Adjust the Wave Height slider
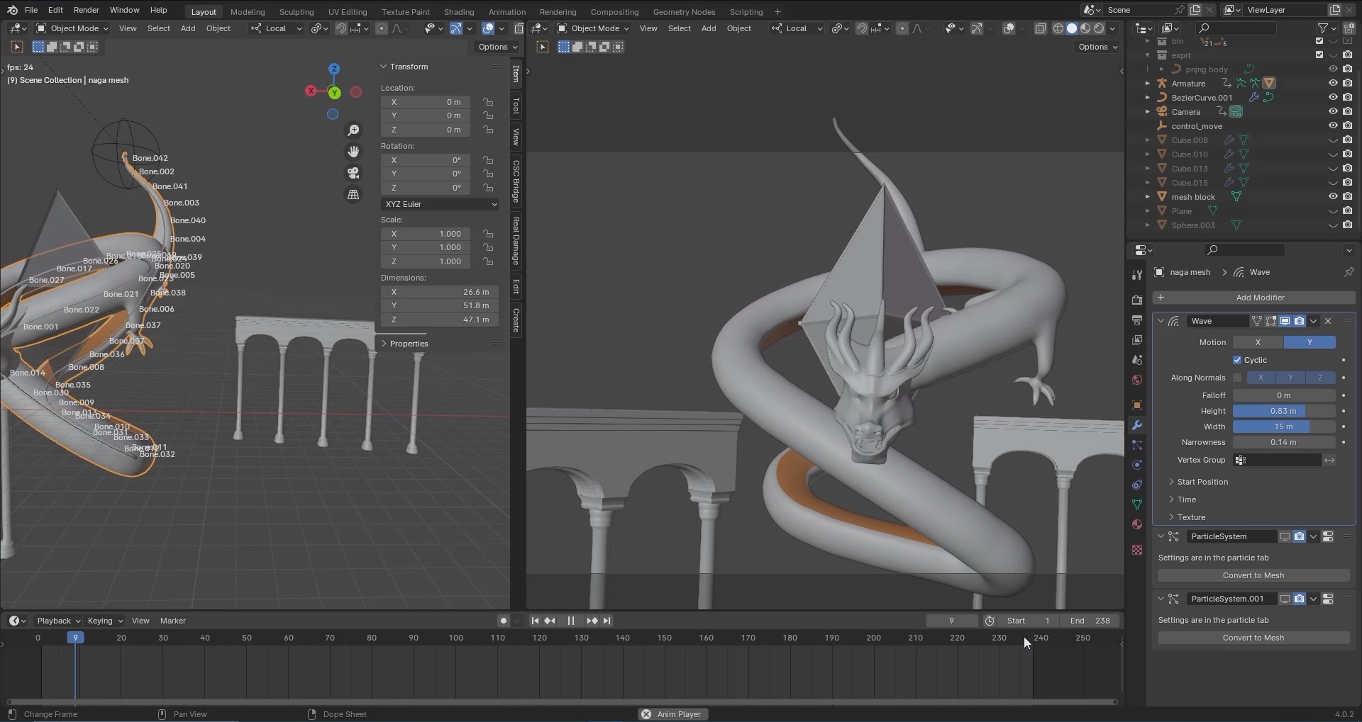This screenshot has height=722, width=1362. (x=1283, y=411)
